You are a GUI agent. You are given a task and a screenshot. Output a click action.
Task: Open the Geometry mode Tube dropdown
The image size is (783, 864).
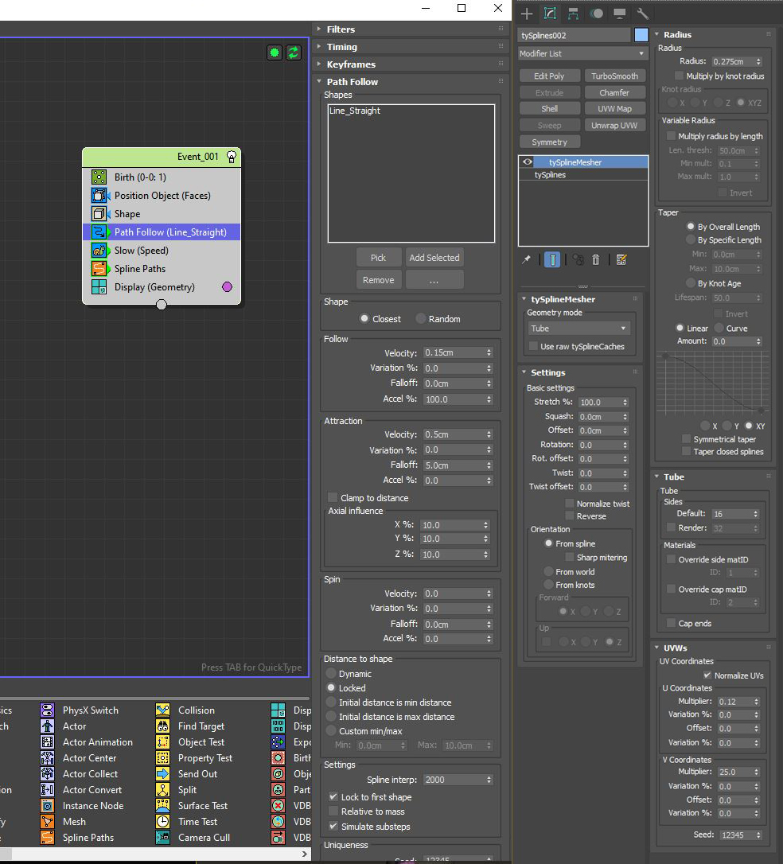click(x=578, y=329)
